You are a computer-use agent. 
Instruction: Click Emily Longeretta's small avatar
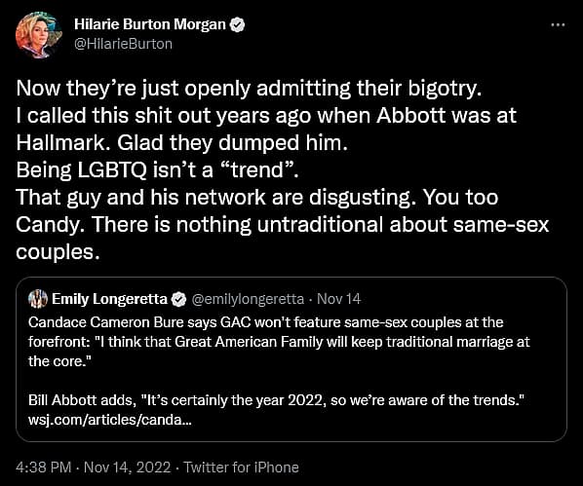coord(38,299)
